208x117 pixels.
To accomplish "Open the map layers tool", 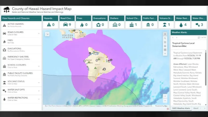I will click(x=165, y=46).
